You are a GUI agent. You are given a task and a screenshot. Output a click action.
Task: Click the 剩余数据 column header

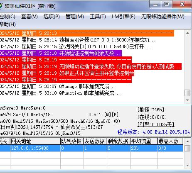point(118,141)
